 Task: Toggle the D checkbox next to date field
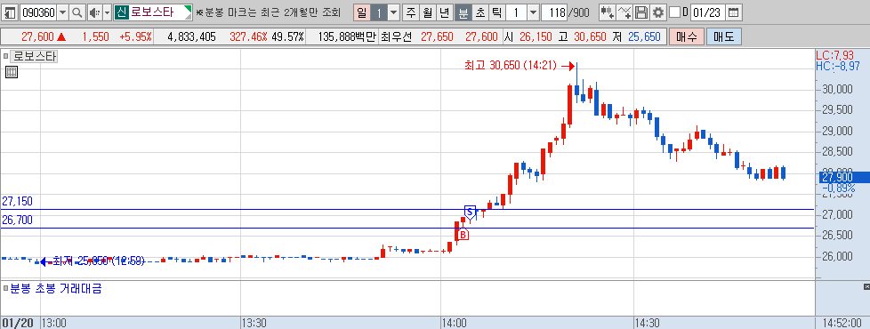click(674, 12)
